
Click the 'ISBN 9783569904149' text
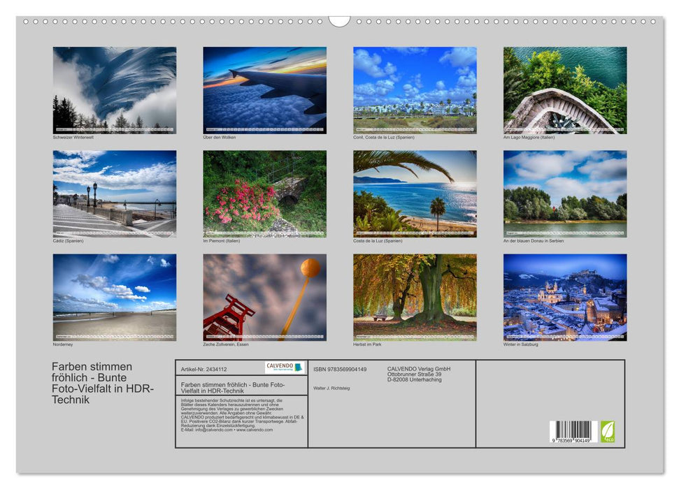[x=340, y=369]
